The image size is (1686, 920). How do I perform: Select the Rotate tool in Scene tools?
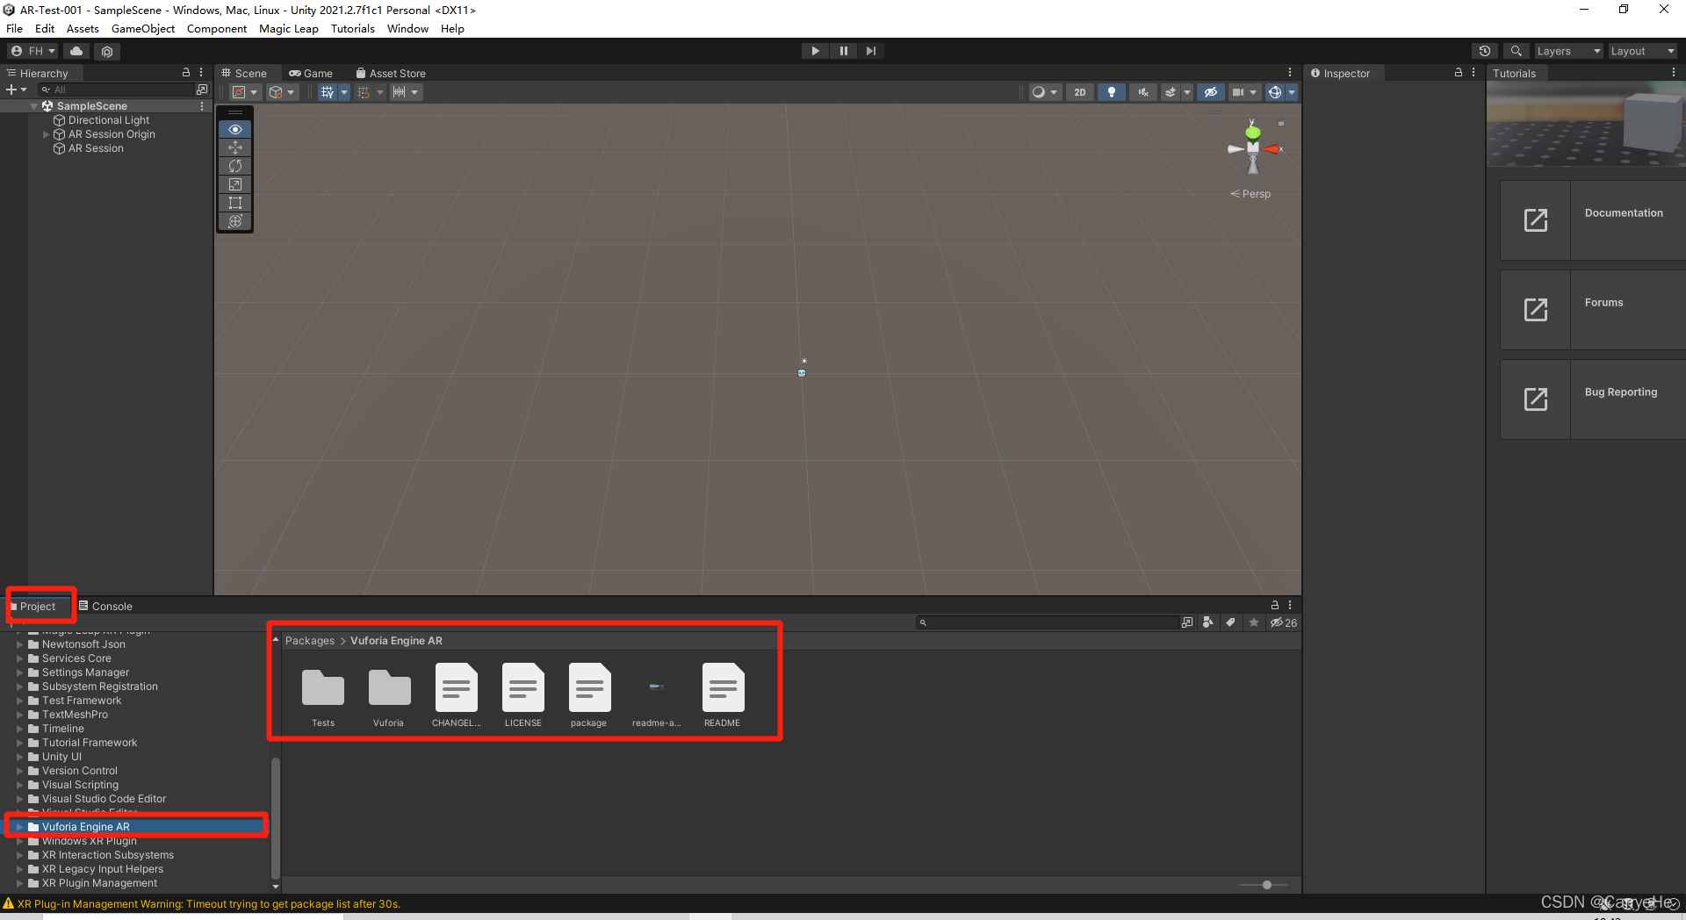click(x=235, y=166)
